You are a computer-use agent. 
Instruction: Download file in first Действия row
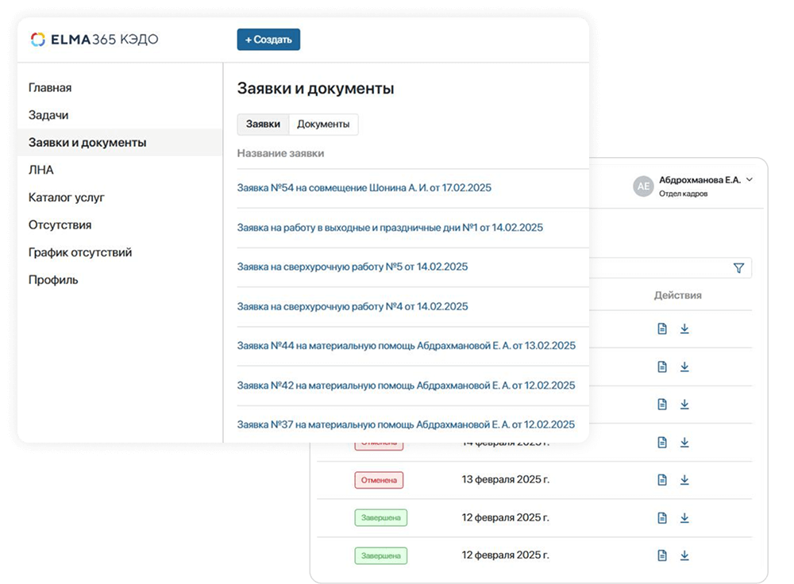tap(684, 328)
